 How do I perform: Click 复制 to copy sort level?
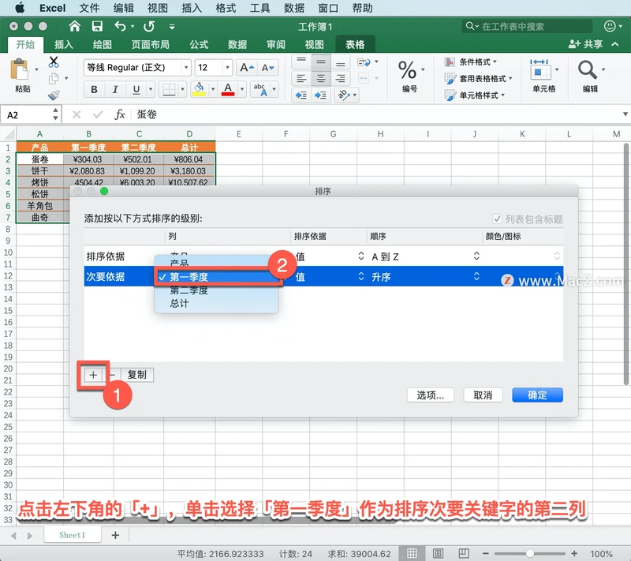pyautogui.click(x=136, y=375)
